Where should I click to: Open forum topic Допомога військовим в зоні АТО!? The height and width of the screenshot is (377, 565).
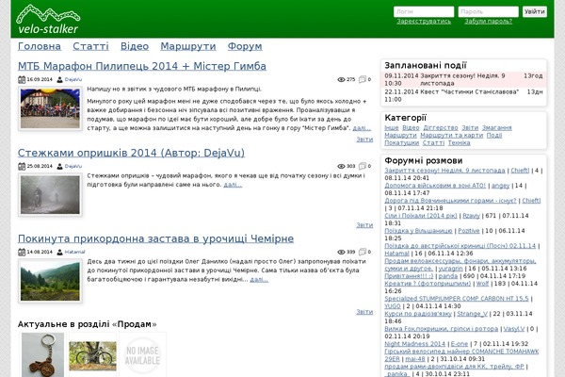(435, 186)
